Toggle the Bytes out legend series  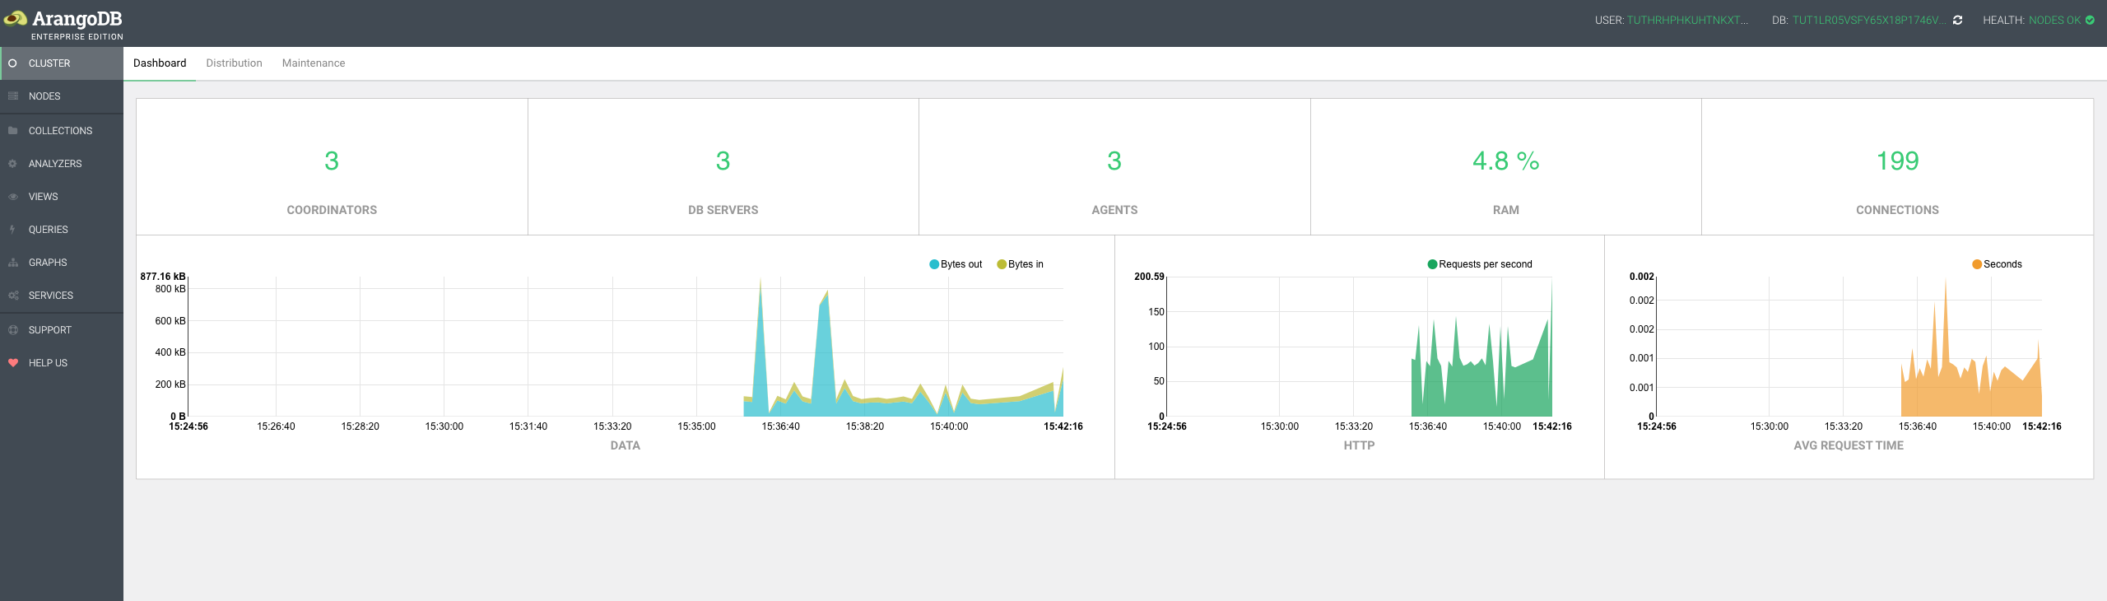(956, 264)
